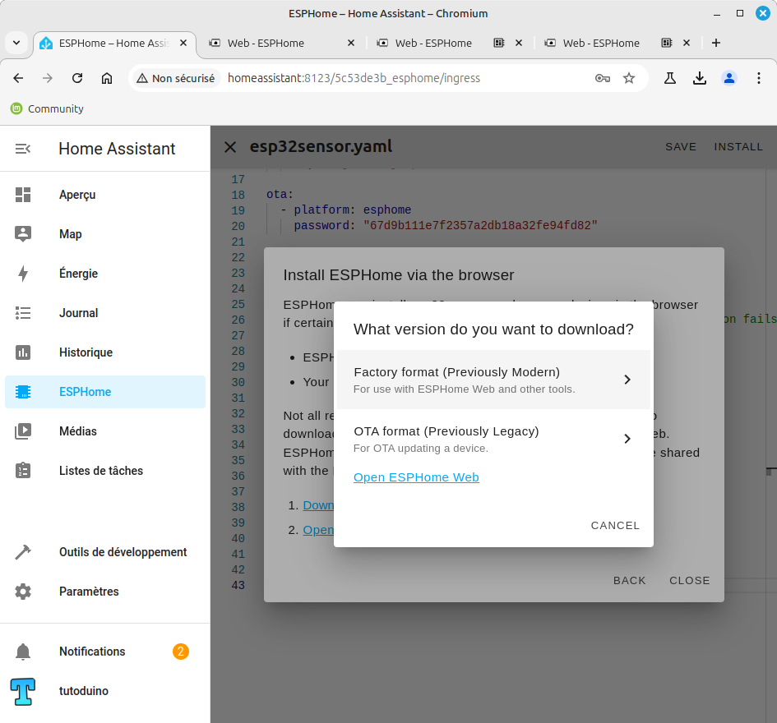Open the Chromium three-dot menu

[759, 78]
